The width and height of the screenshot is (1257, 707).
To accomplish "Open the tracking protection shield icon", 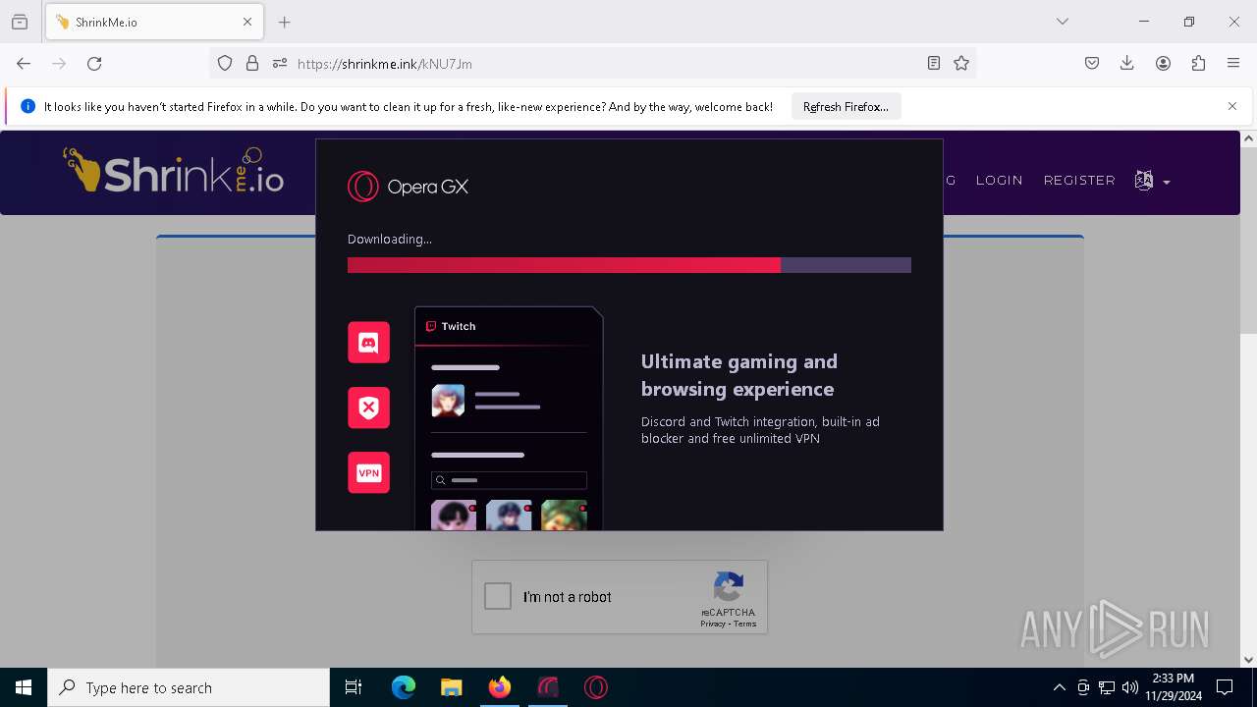I will click(x=225, y=63).
